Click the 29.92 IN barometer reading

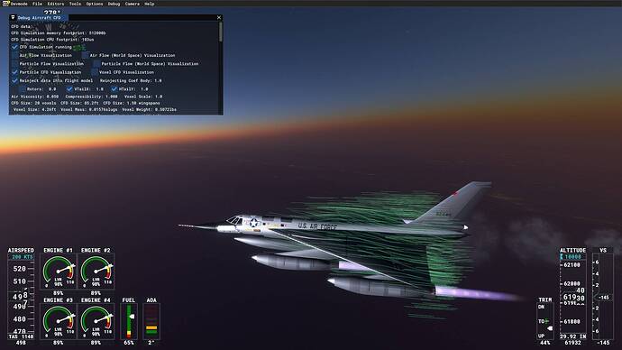pyautogui.click(x=573, y=336)
